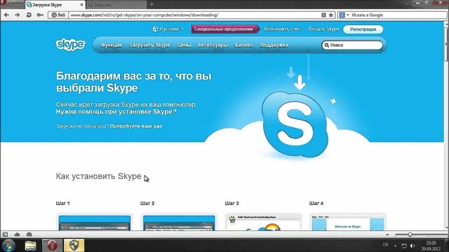Click the Шаг 1 label
The height and width of the screenshot is (252, 449).
(63, 203)
